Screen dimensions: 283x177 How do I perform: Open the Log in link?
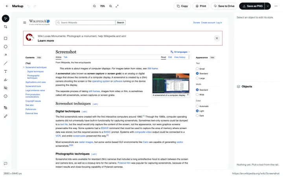coord(219,22)
